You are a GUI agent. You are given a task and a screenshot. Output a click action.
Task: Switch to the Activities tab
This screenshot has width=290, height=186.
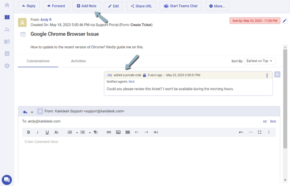point(78,61)
